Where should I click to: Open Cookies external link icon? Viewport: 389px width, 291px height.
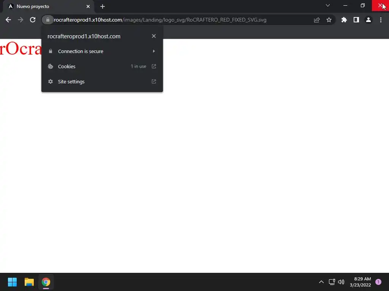tap(154, 66)
